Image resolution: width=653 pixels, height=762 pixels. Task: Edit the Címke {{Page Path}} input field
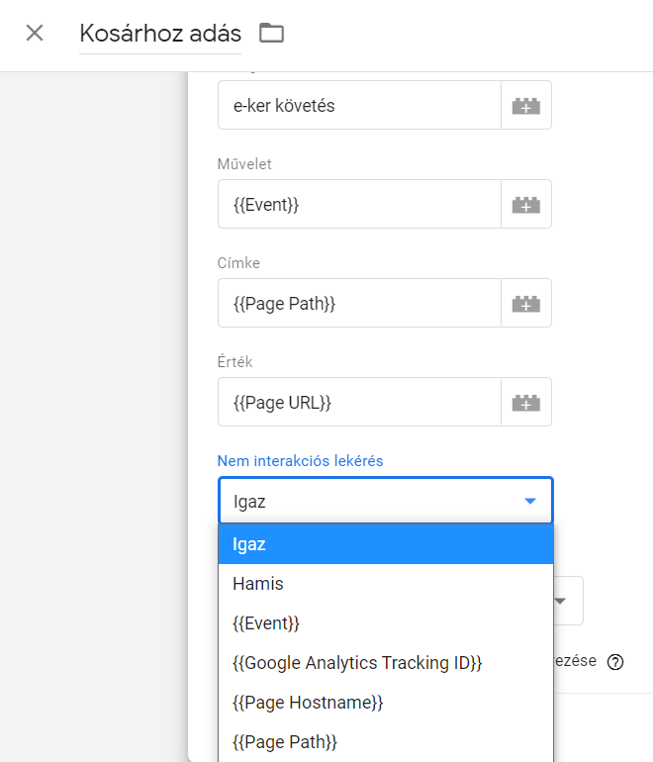(x=359, y=303)
